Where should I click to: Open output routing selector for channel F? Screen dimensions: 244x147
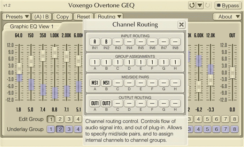click(x=152, y=103)
